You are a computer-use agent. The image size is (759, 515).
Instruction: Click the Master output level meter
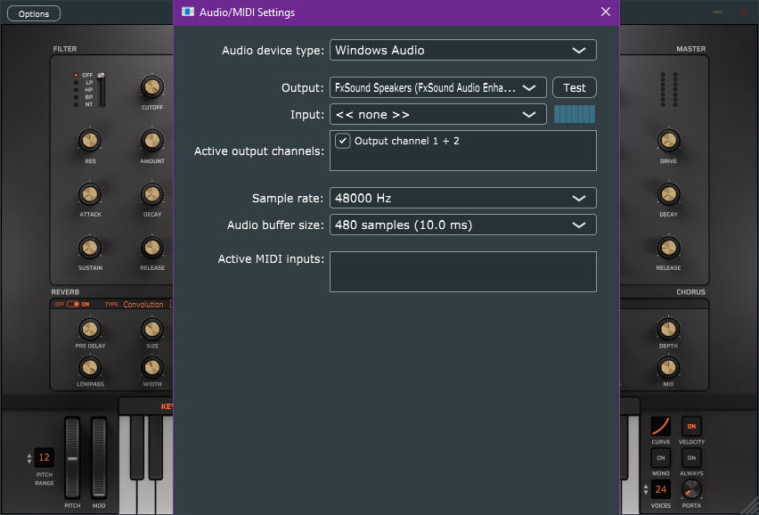tap(669, 89)
